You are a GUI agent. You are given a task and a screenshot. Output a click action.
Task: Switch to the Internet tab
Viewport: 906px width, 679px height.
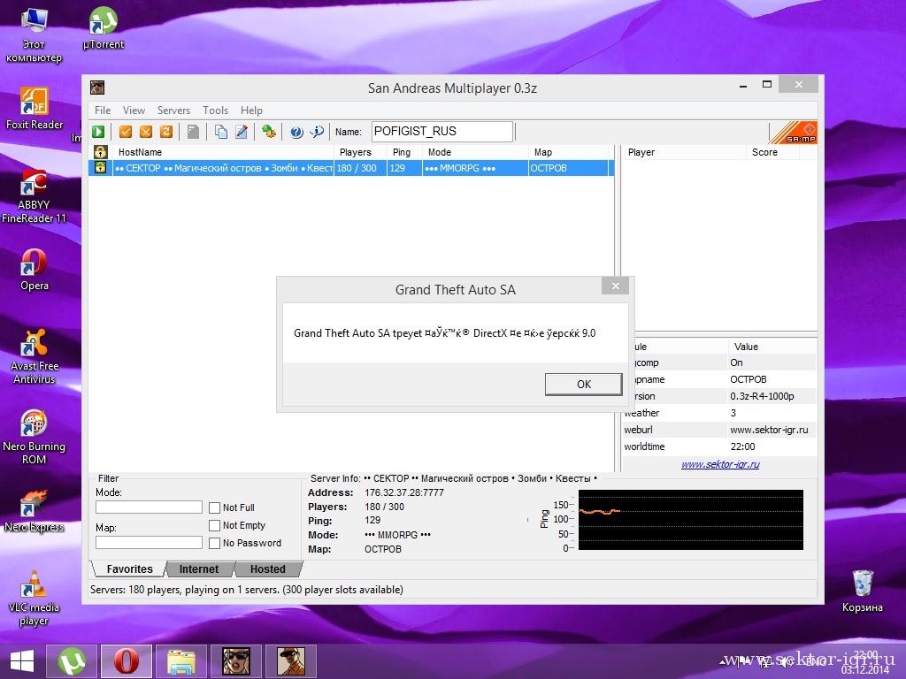click(199, 569)
